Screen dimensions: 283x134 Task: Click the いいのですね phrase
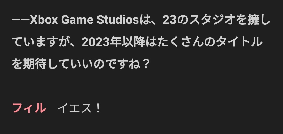[105, 64]
